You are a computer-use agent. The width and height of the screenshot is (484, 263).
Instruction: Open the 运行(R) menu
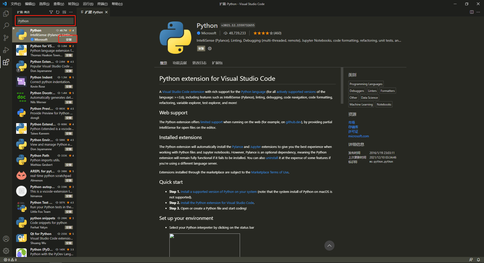(88, 4)
